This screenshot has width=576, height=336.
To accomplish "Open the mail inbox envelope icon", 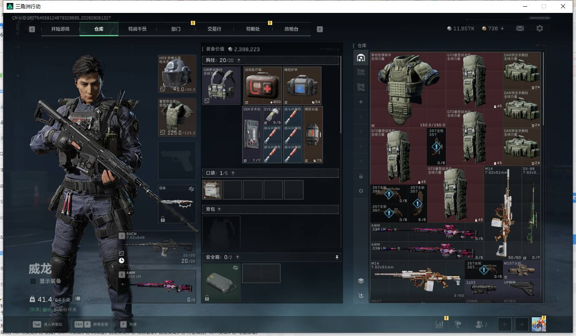I will [520, 28].
